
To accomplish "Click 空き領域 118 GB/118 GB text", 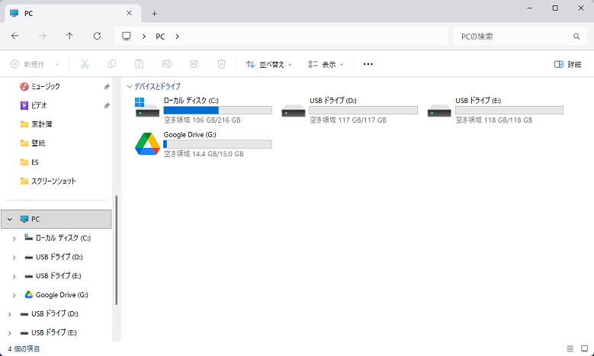I will tap(494, 120).
